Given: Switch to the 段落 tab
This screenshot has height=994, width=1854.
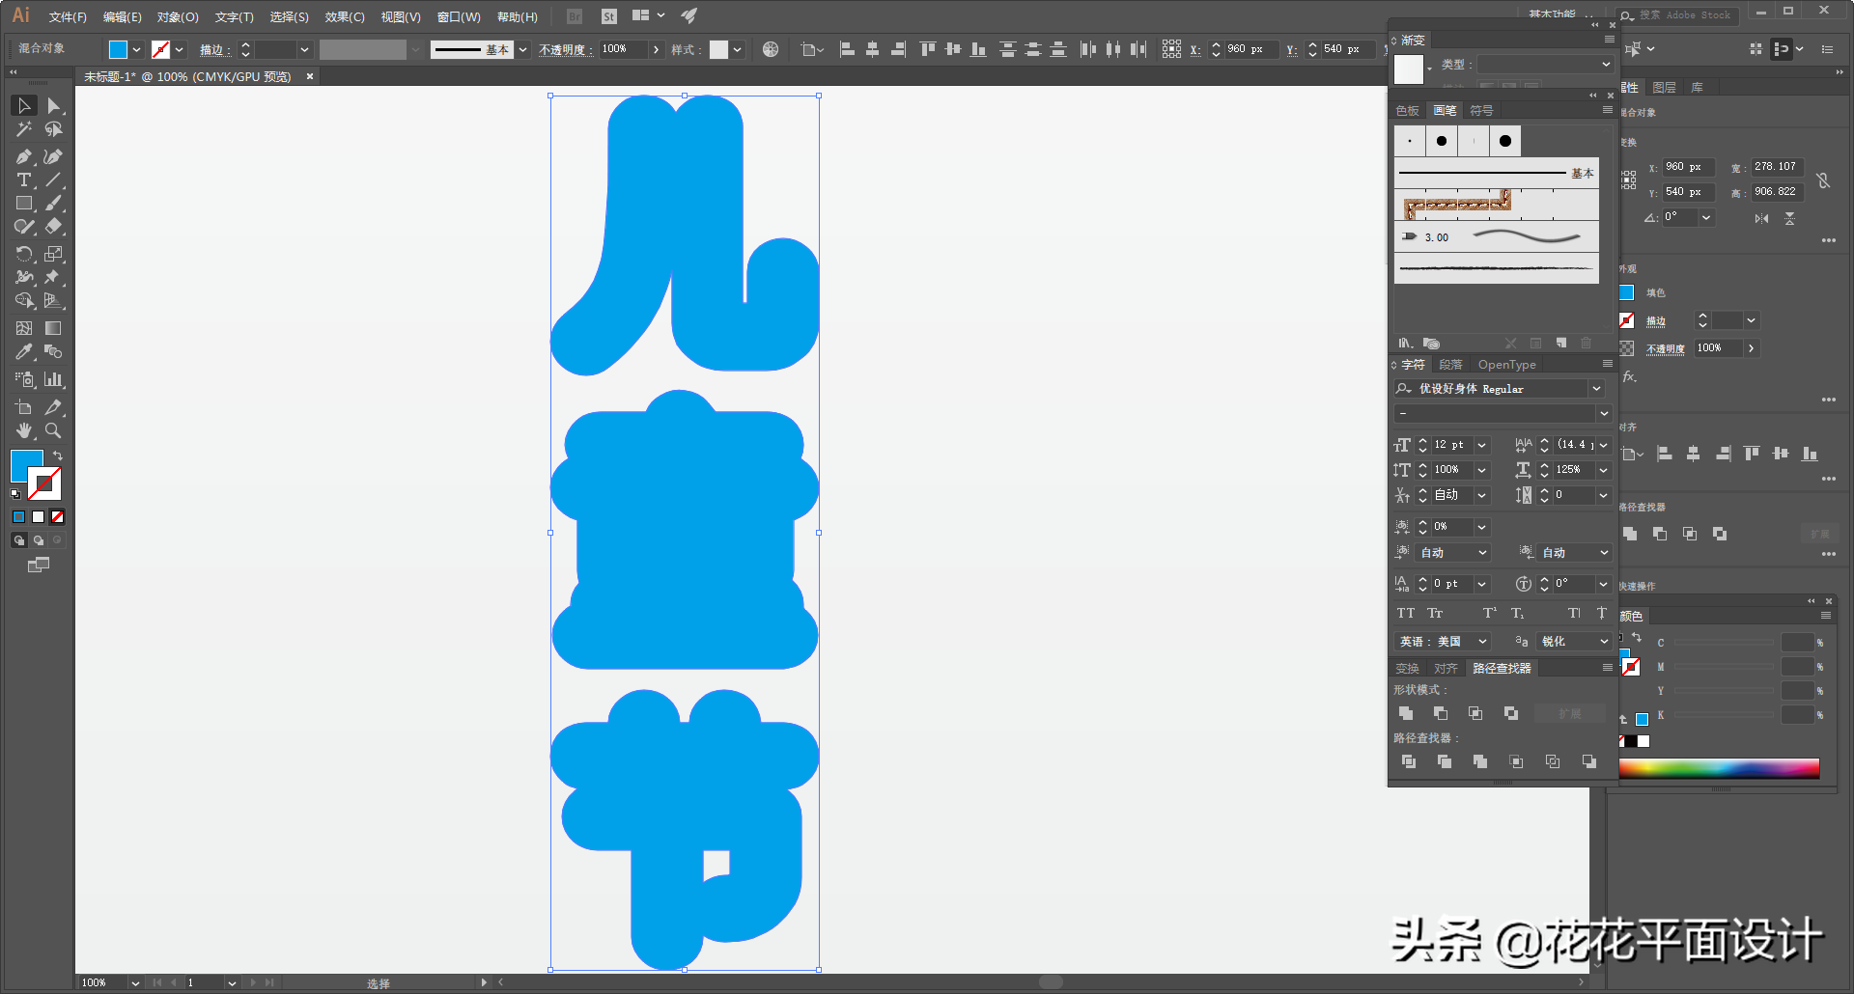Looking at the screenshot, I should coord(1450,365).
